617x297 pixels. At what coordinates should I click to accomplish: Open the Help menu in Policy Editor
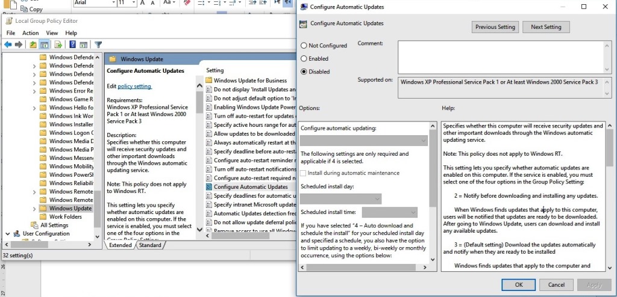pyautogui.click(x=71, y=33)
